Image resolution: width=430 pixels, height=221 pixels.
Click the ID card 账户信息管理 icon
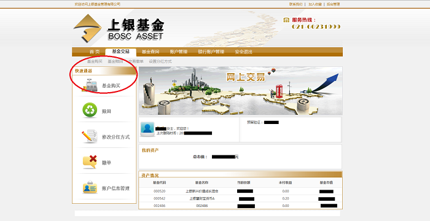point(90,188)
